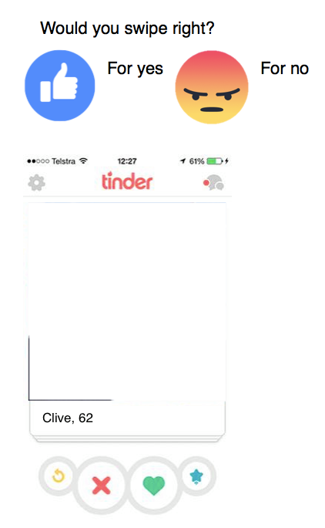
Task: Click the blue thumbs-up Like reaction
Action: pos(60,86)
